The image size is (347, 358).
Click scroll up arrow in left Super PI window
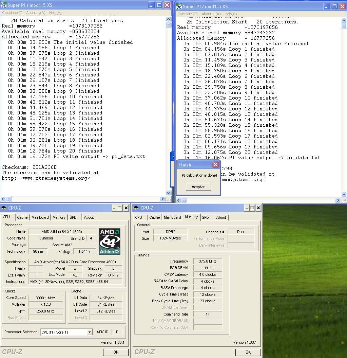(x=169, y=19)
